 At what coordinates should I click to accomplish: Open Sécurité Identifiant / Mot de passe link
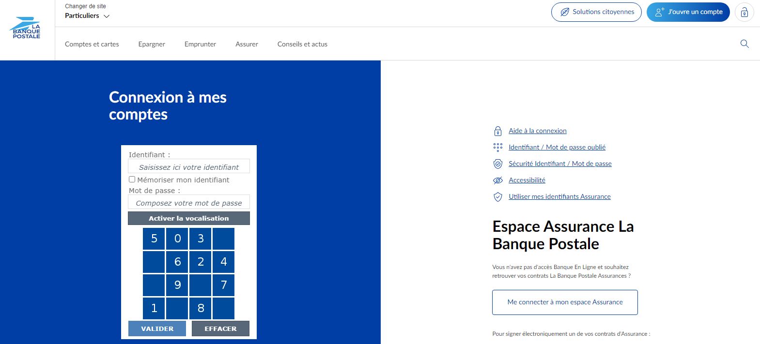click(x=560, y=164)
